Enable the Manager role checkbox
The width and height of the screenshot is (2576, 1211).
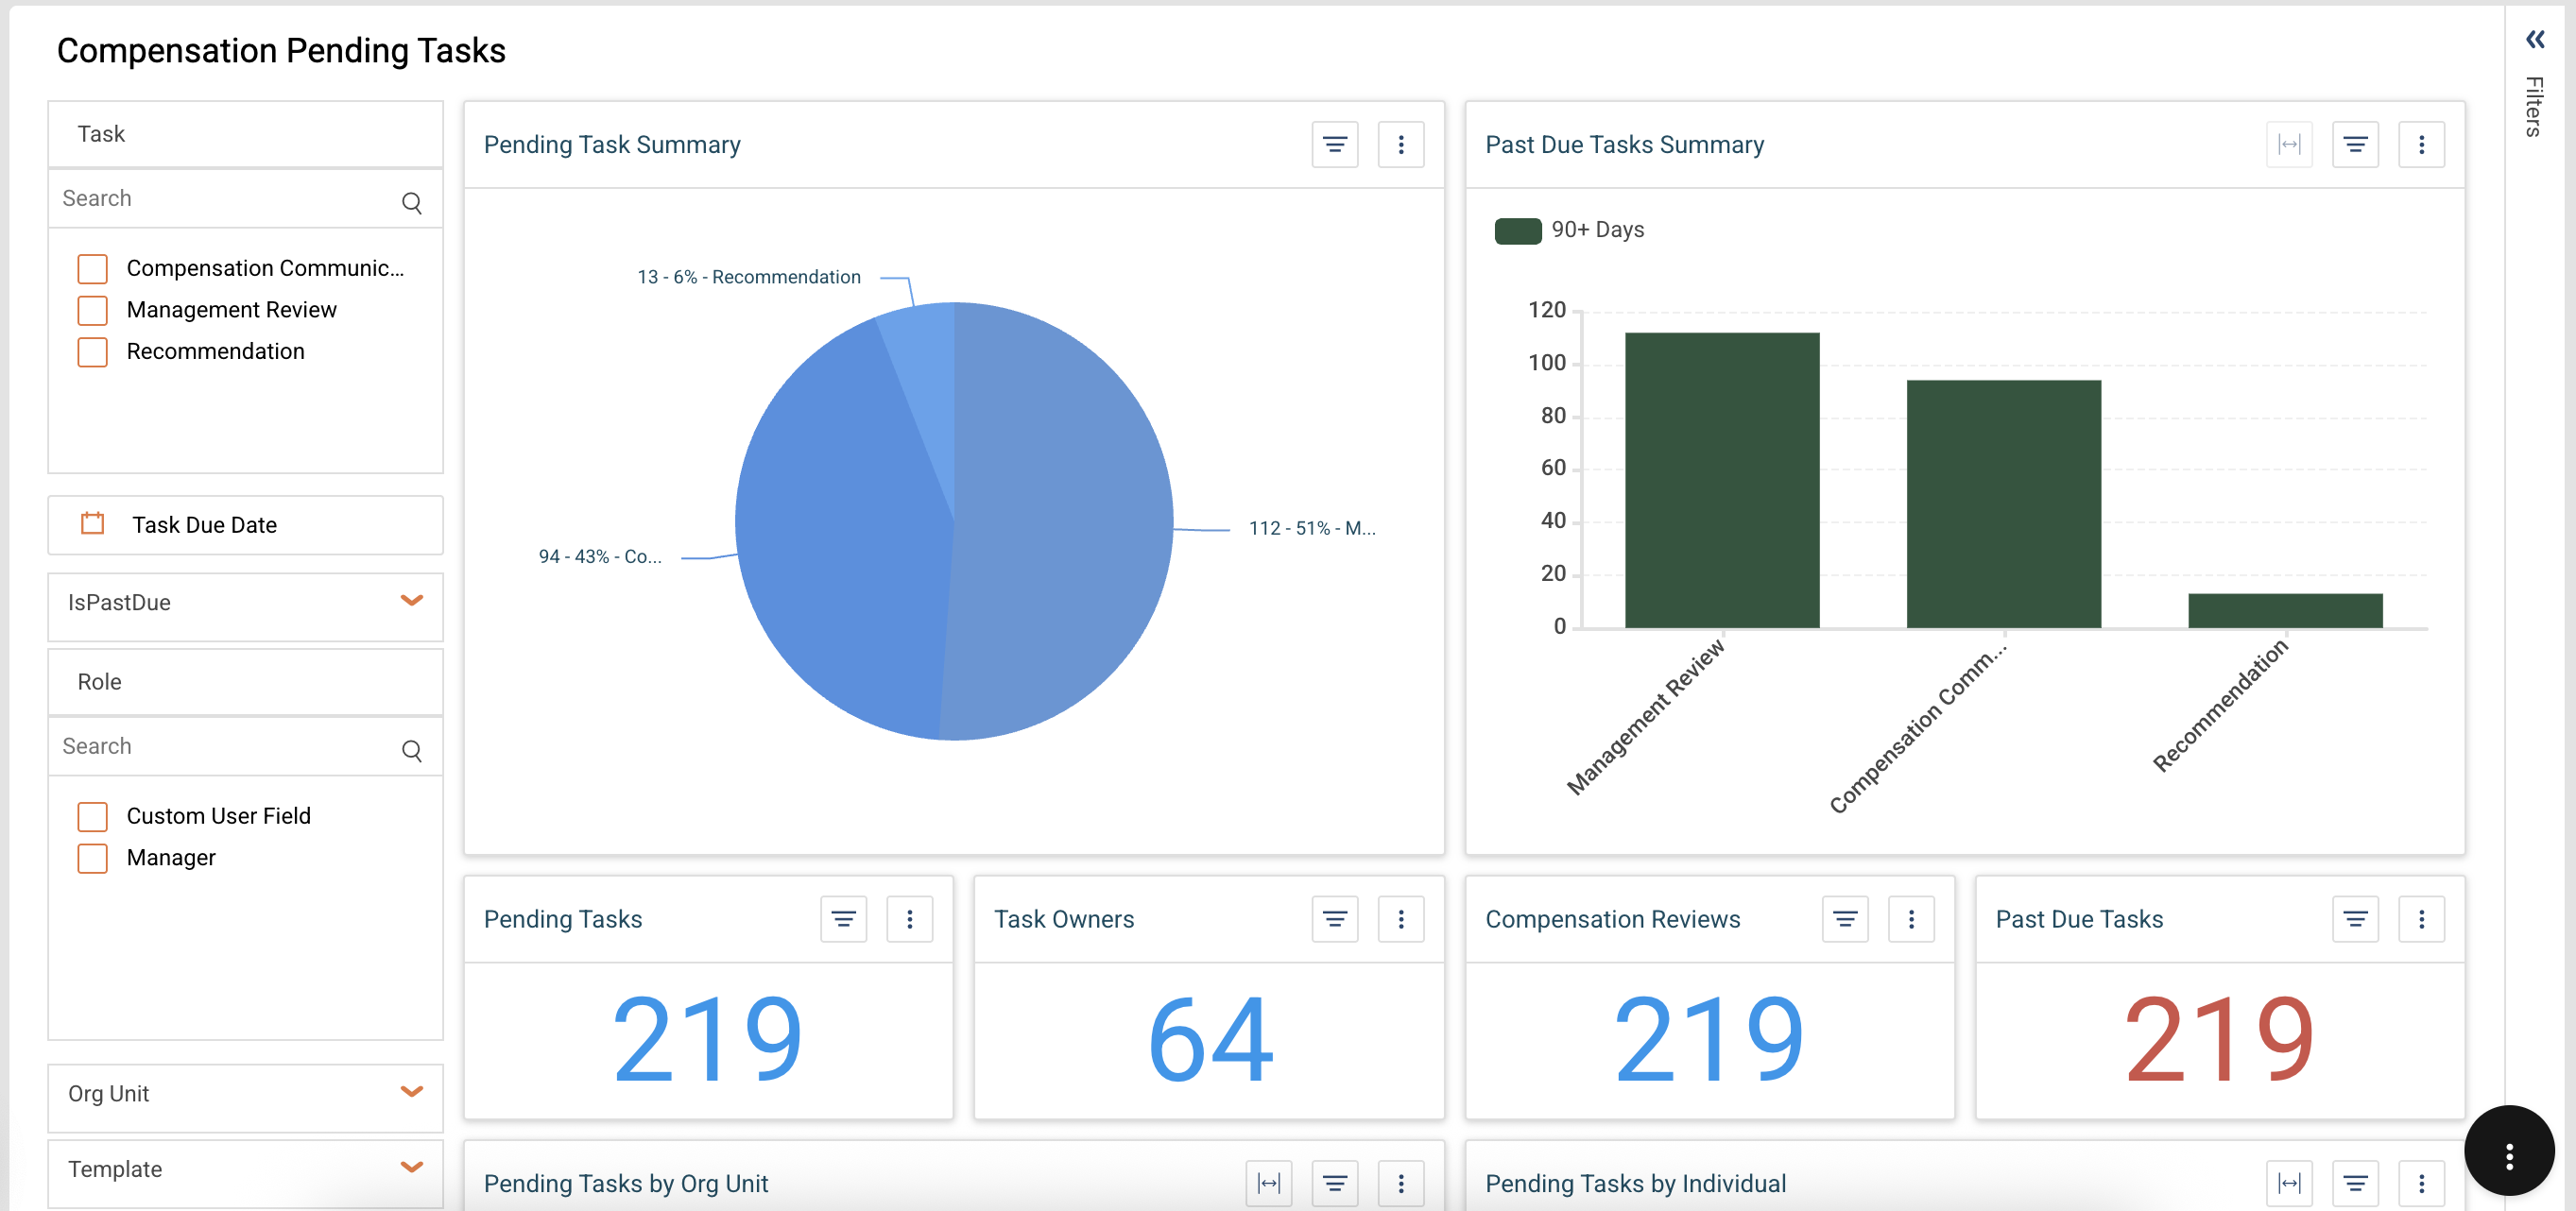[x=93, y=858]
